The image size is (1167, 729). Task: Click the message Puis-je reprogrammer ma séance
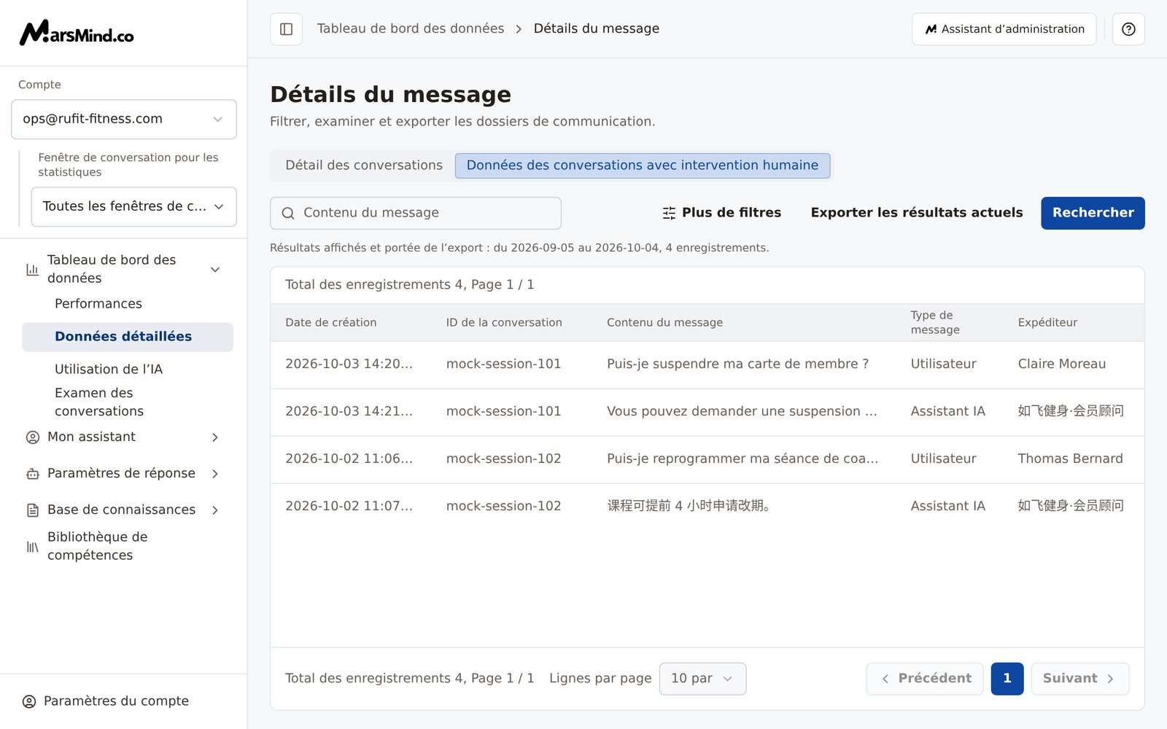(743, 459)
